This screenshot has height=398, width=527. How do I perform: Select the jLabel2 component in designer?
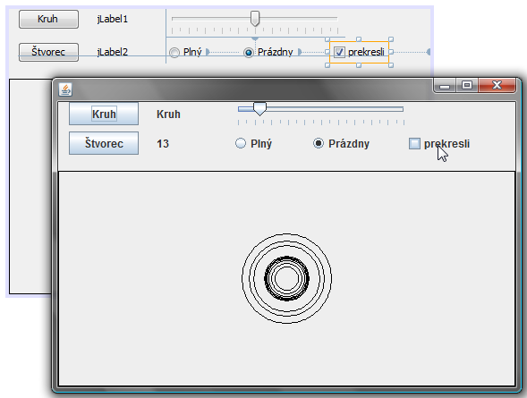coord(113,52)
